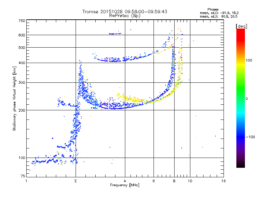Viewport: 263px width, 197px height.
Task: Click the x-axis tick label '2'
Action: click(x=76, y=181)
